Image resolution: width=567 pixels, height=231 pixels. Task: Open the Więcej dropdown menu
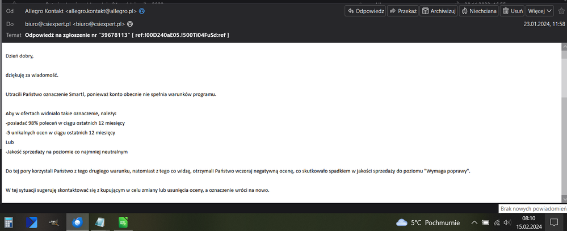540,11
